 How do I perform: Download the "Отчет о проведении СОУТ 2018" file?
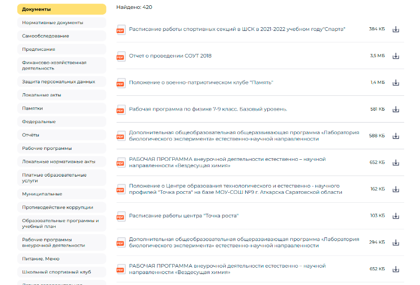[x=396, y=56]
